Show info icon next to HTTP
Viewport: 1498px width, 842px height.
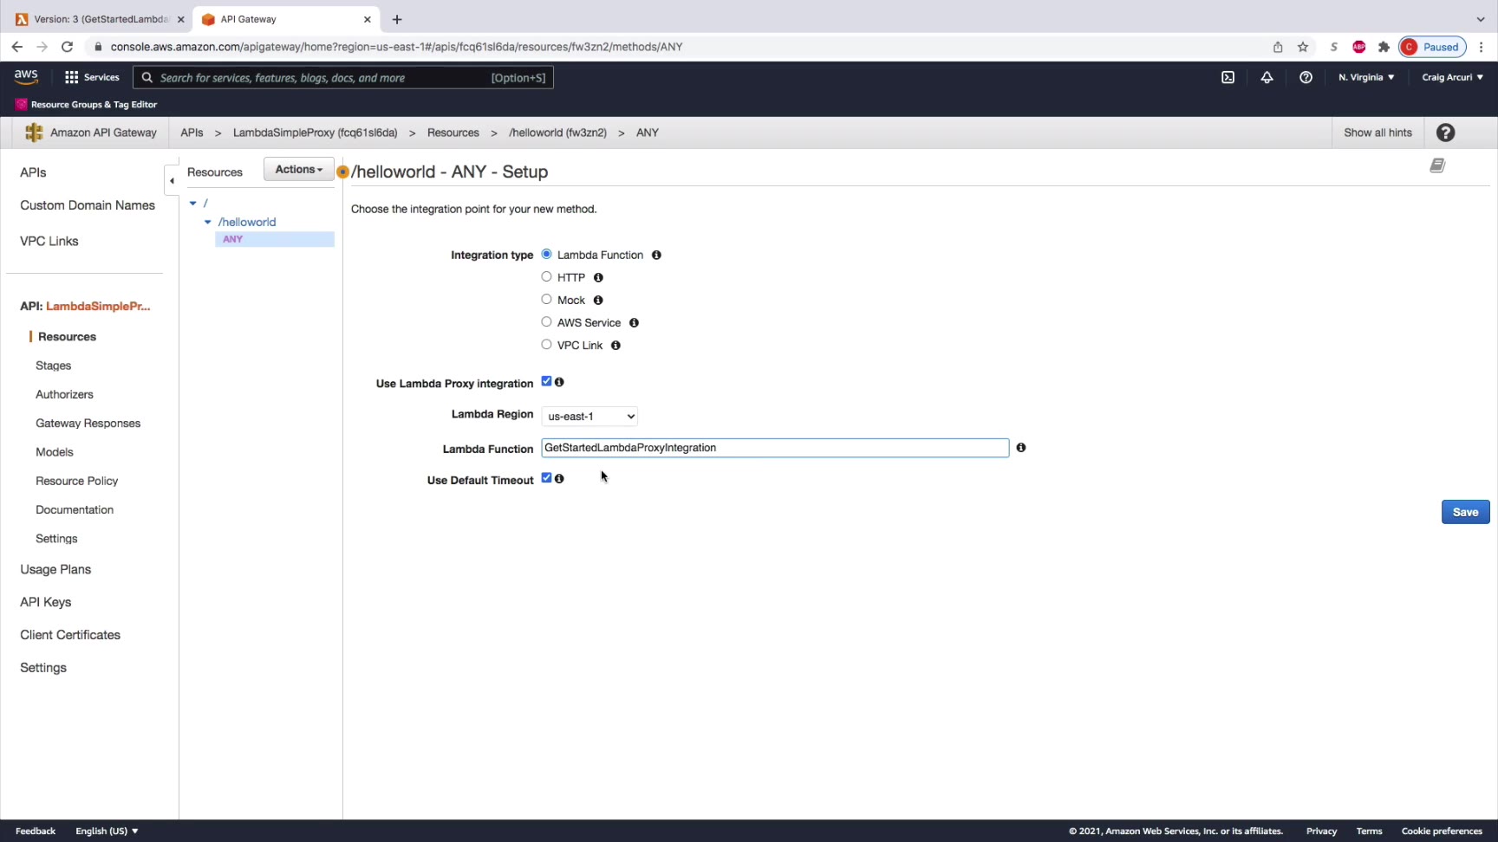tap(598, 277)
